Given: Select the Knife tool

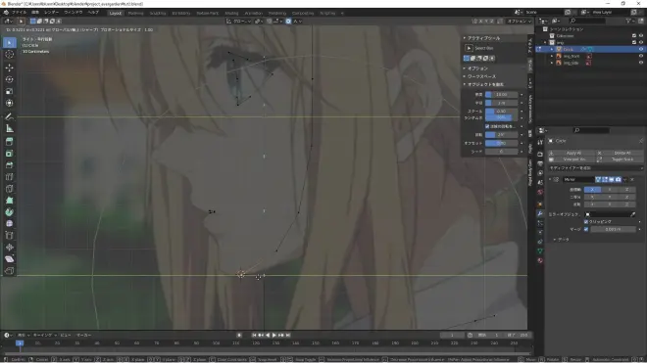Looking at the screenshot, I should click(10, 189).
